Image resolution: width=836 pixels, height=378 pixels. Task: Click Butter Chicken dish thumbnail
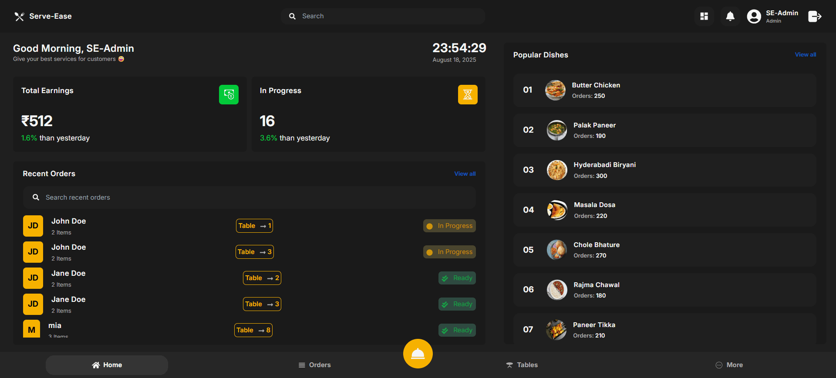coord(556,90)
